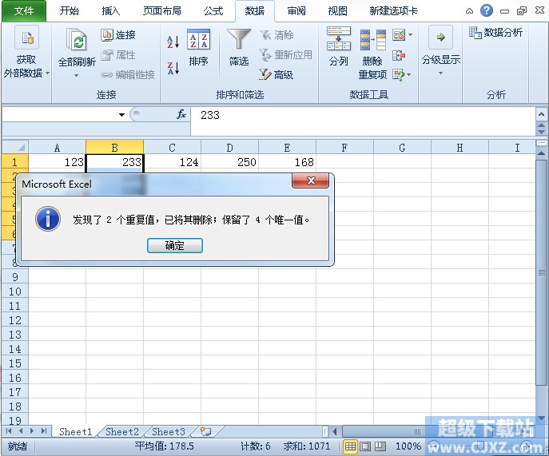The width and height of the screenshot is (549, 456).
Task: Click the sort descending Z-A icon
Action: [173, 67]
